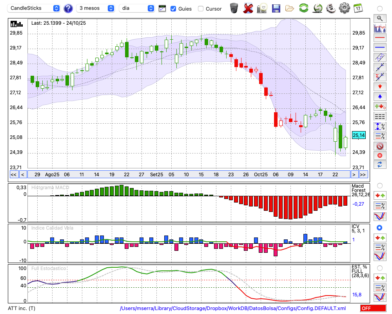Click ICV panel red-blue curves button
The height and width of the screenshot is (314, 392).
[380, 257]
